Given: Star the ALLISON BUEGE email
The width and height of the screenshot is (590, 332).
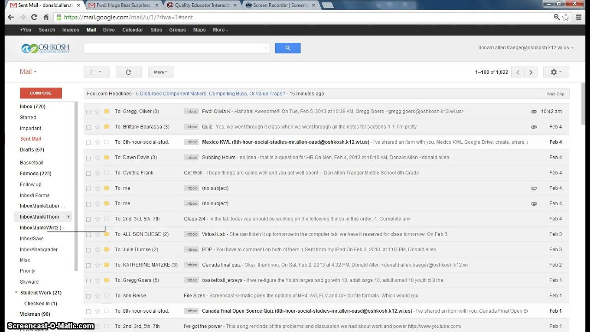Looking at the screenshot, I should point(97,234).
